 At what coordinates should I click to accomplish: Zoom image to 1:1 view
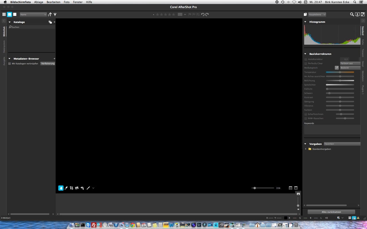(x=290, y=188)
